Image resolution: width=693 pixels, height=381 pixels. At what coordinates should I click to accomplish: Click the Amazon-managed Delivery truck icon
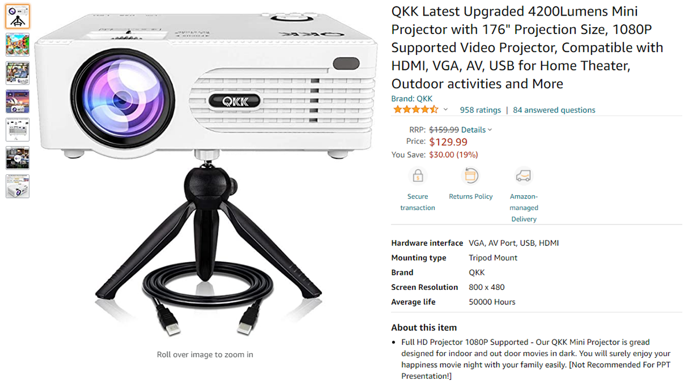524,175
